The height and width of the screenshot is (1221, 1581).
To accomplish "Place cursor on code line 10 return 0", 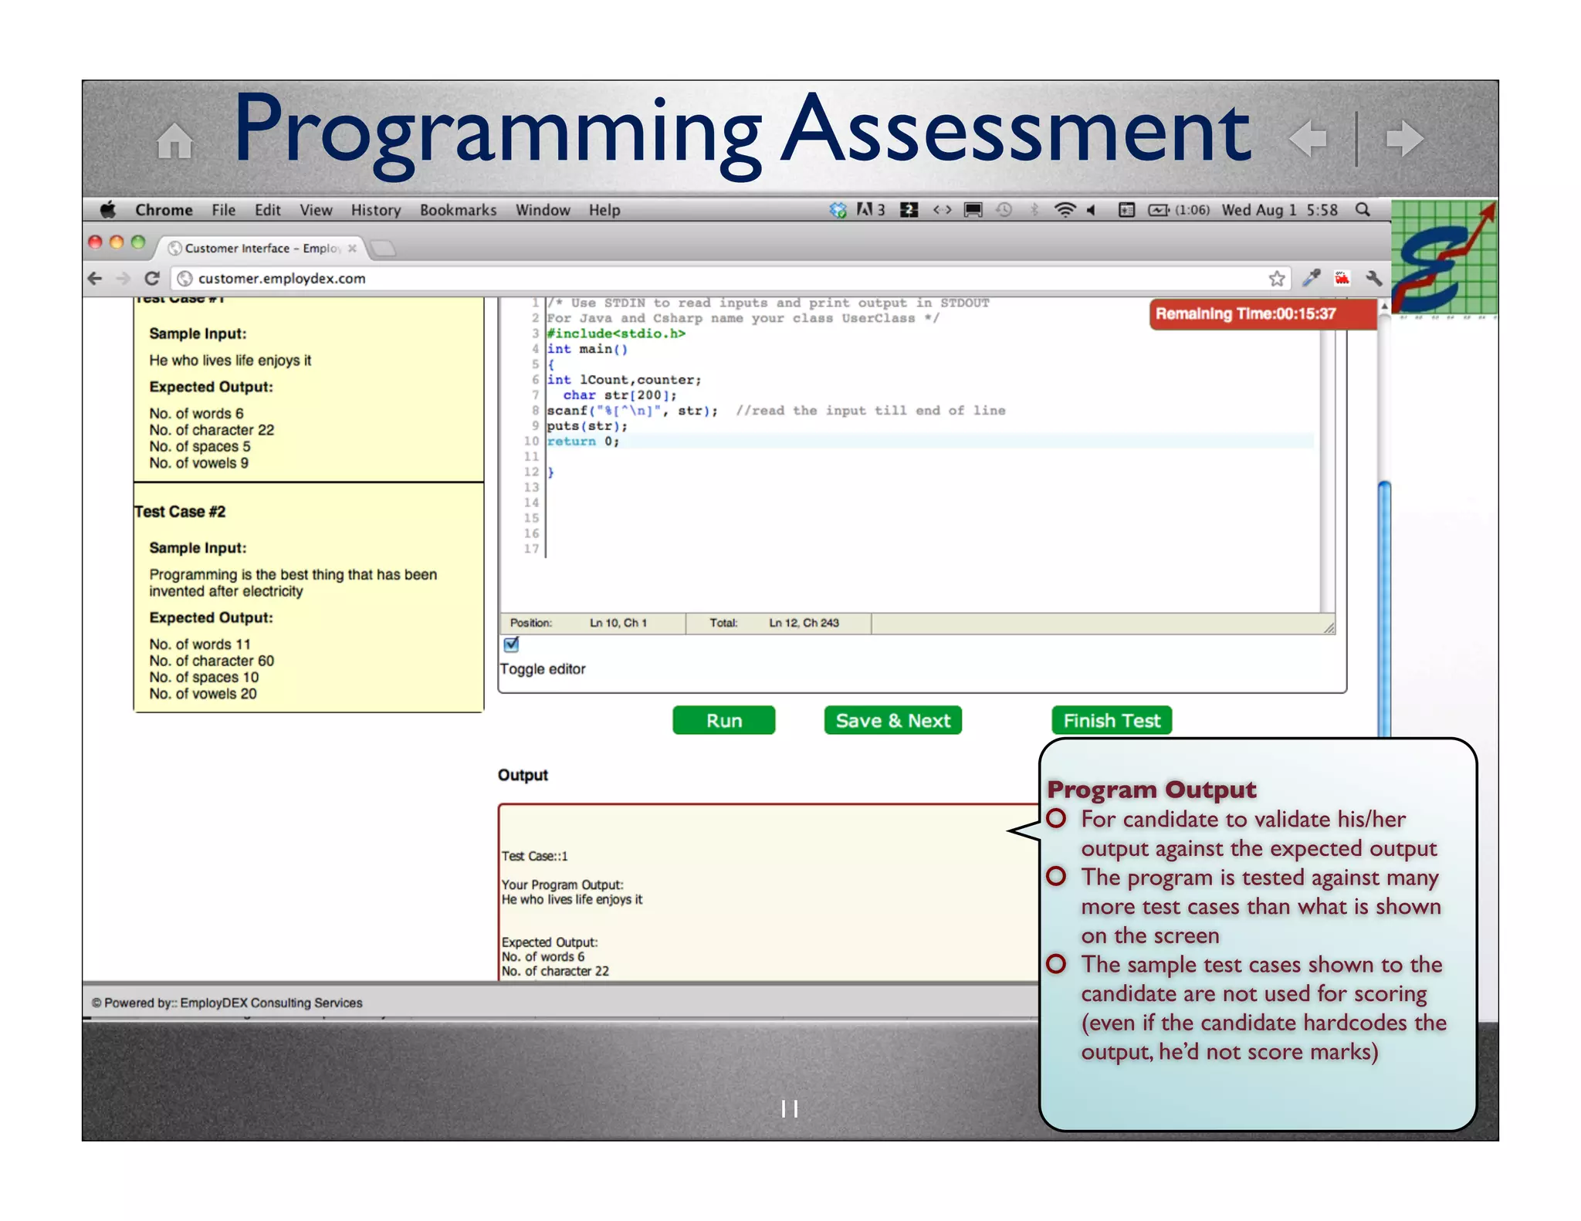I will pos(584,441).
